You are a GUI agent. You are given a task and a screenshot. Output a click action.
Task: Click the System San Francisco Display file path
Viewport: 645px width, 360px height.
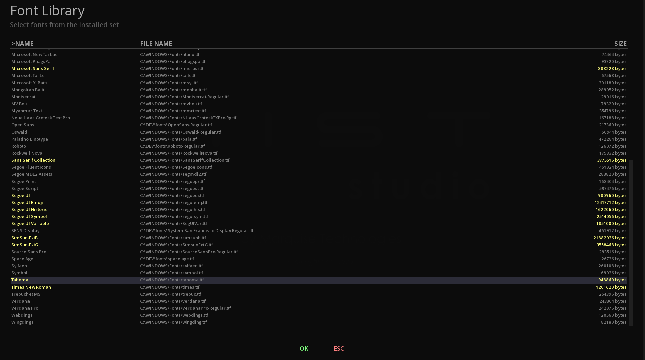tap(197, 230)
